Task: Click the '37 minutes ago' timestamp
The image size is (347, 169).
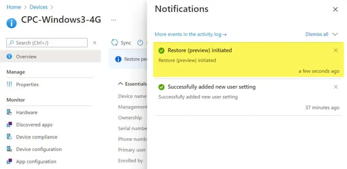Action: pyautogui.click(x=322, y=108)
